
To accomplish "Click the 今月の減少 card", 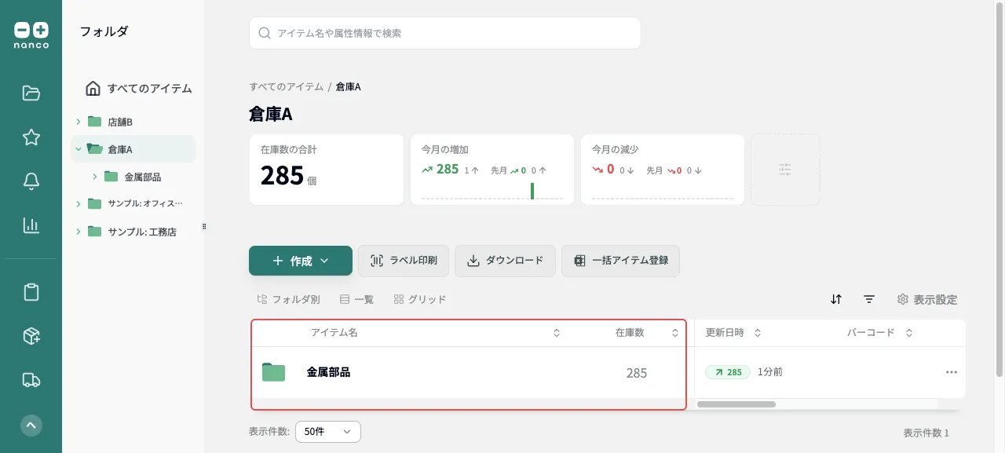I will pyautogui.click(x=663, y=170).
